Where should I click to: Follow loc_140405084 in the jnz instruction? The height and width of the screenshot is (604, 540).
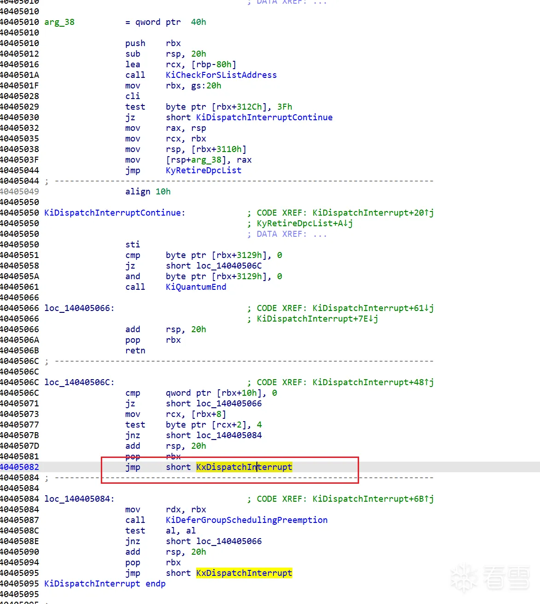229,435
